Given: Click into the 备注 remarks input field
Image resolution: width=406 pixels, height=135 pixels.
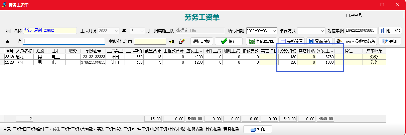Looking at the screenshot, I should (x=64, y=41).
